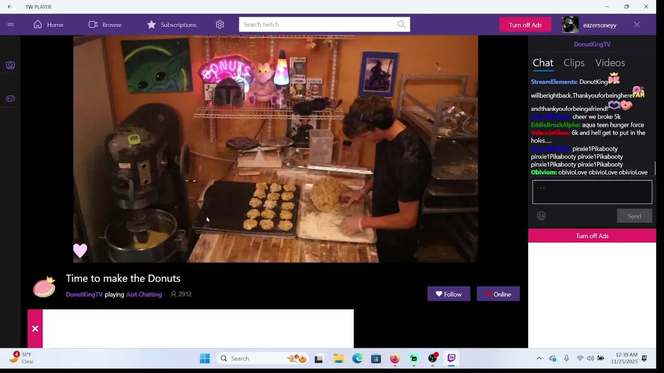Open the emoji picker in chat
Viewport: 664px width, 373px height.
[541, 216]
